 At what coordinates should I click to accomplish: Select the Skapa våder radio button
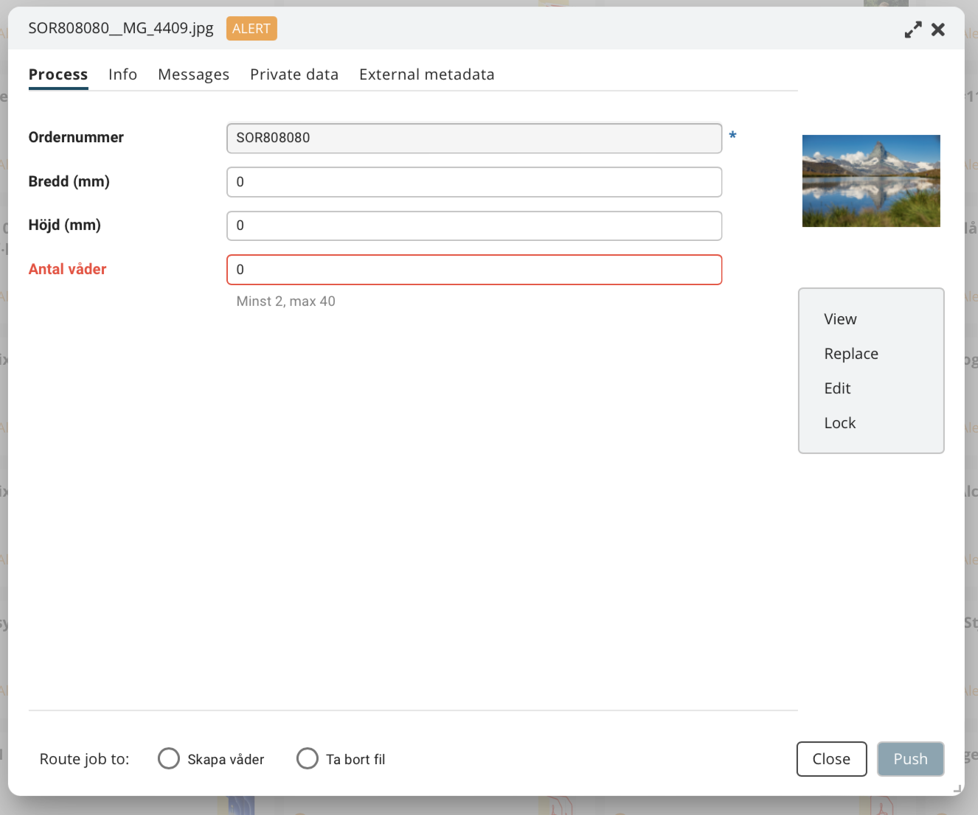pos(169,758)
